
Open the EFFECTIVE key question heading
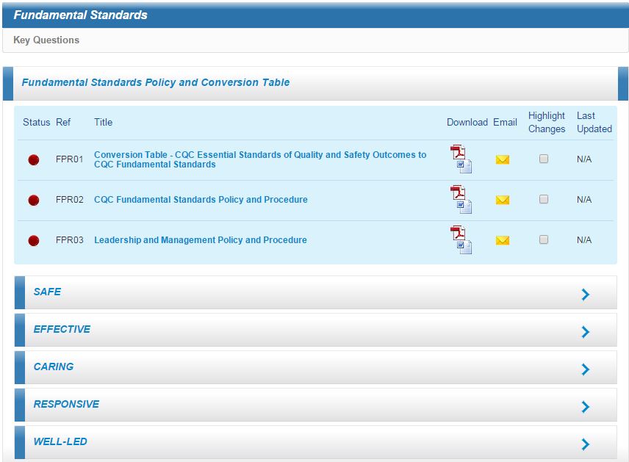click(x=62, y=329)
